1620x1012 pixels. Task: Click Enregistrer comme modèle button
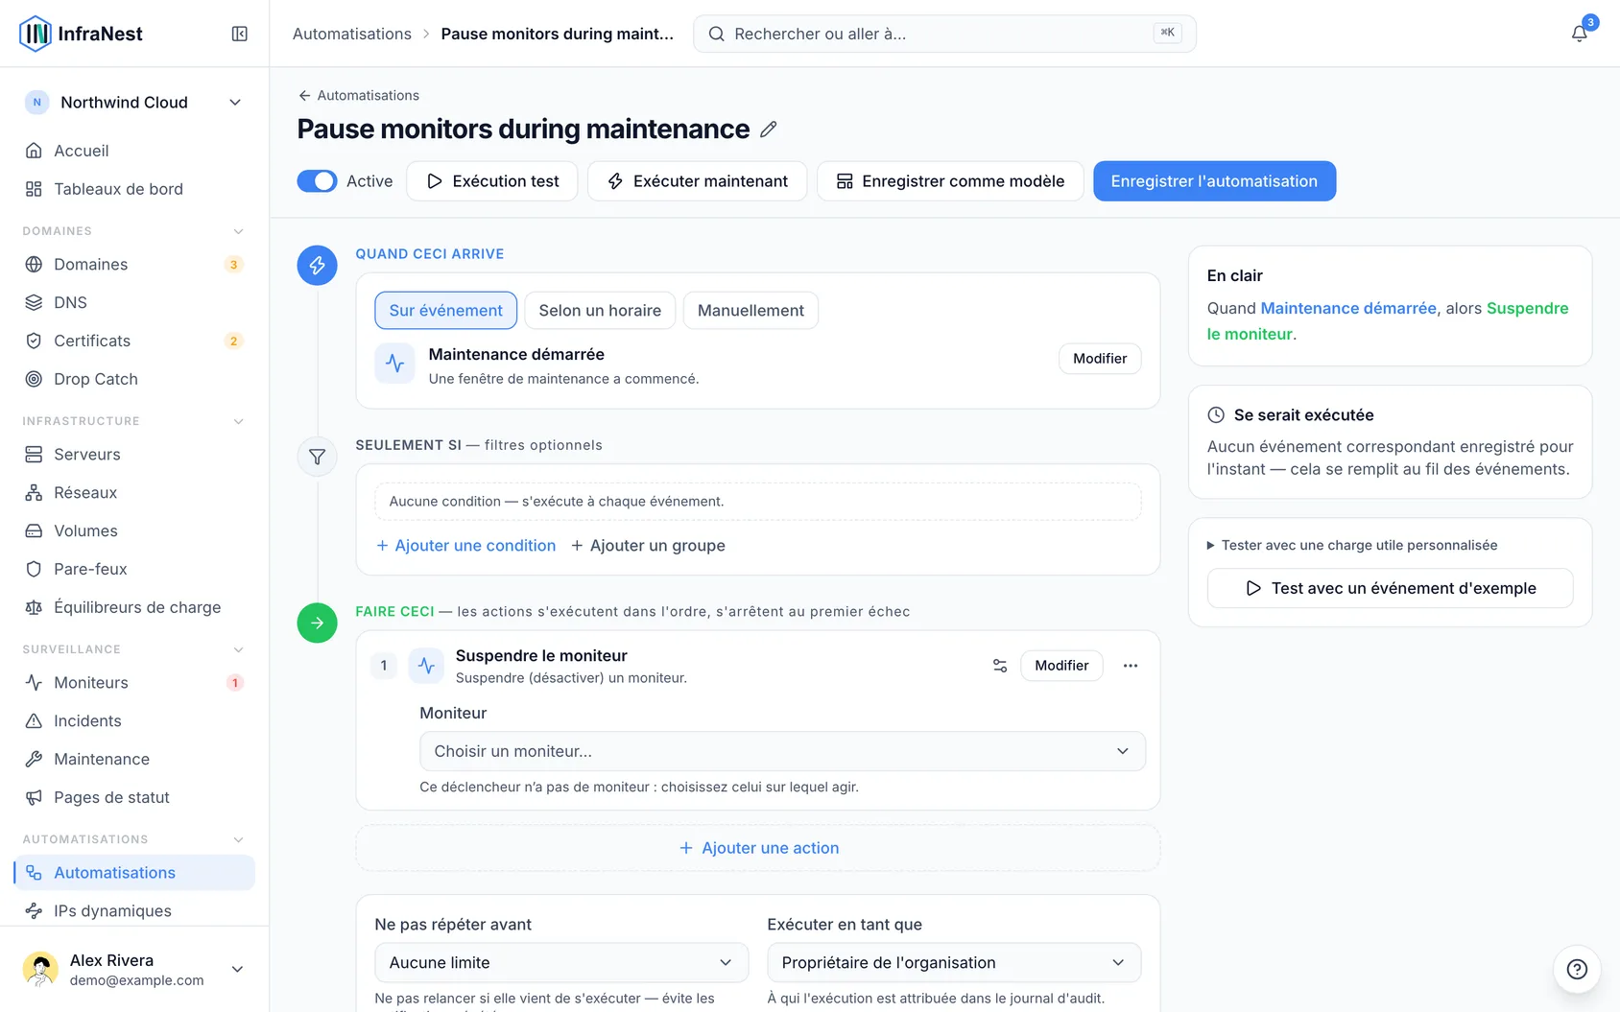[950, 181]
